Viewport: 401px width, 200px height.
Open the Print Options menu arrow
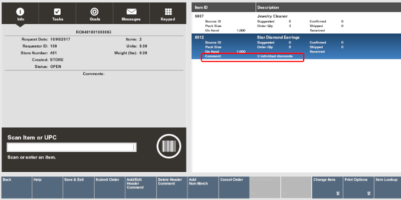click(369, 193)
